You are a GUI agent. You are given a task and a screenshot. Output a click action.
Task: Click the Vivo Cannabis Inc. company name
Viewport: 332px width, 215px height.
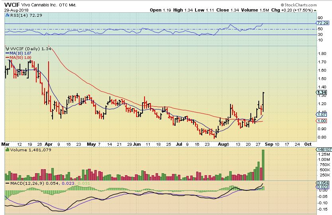coord(39,5)
